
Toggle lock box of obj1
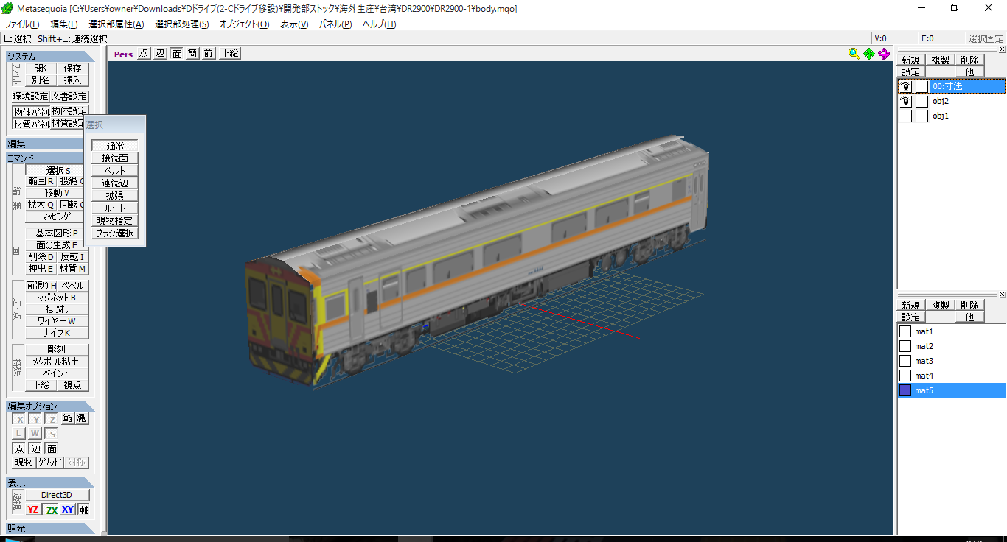point(921,116)
